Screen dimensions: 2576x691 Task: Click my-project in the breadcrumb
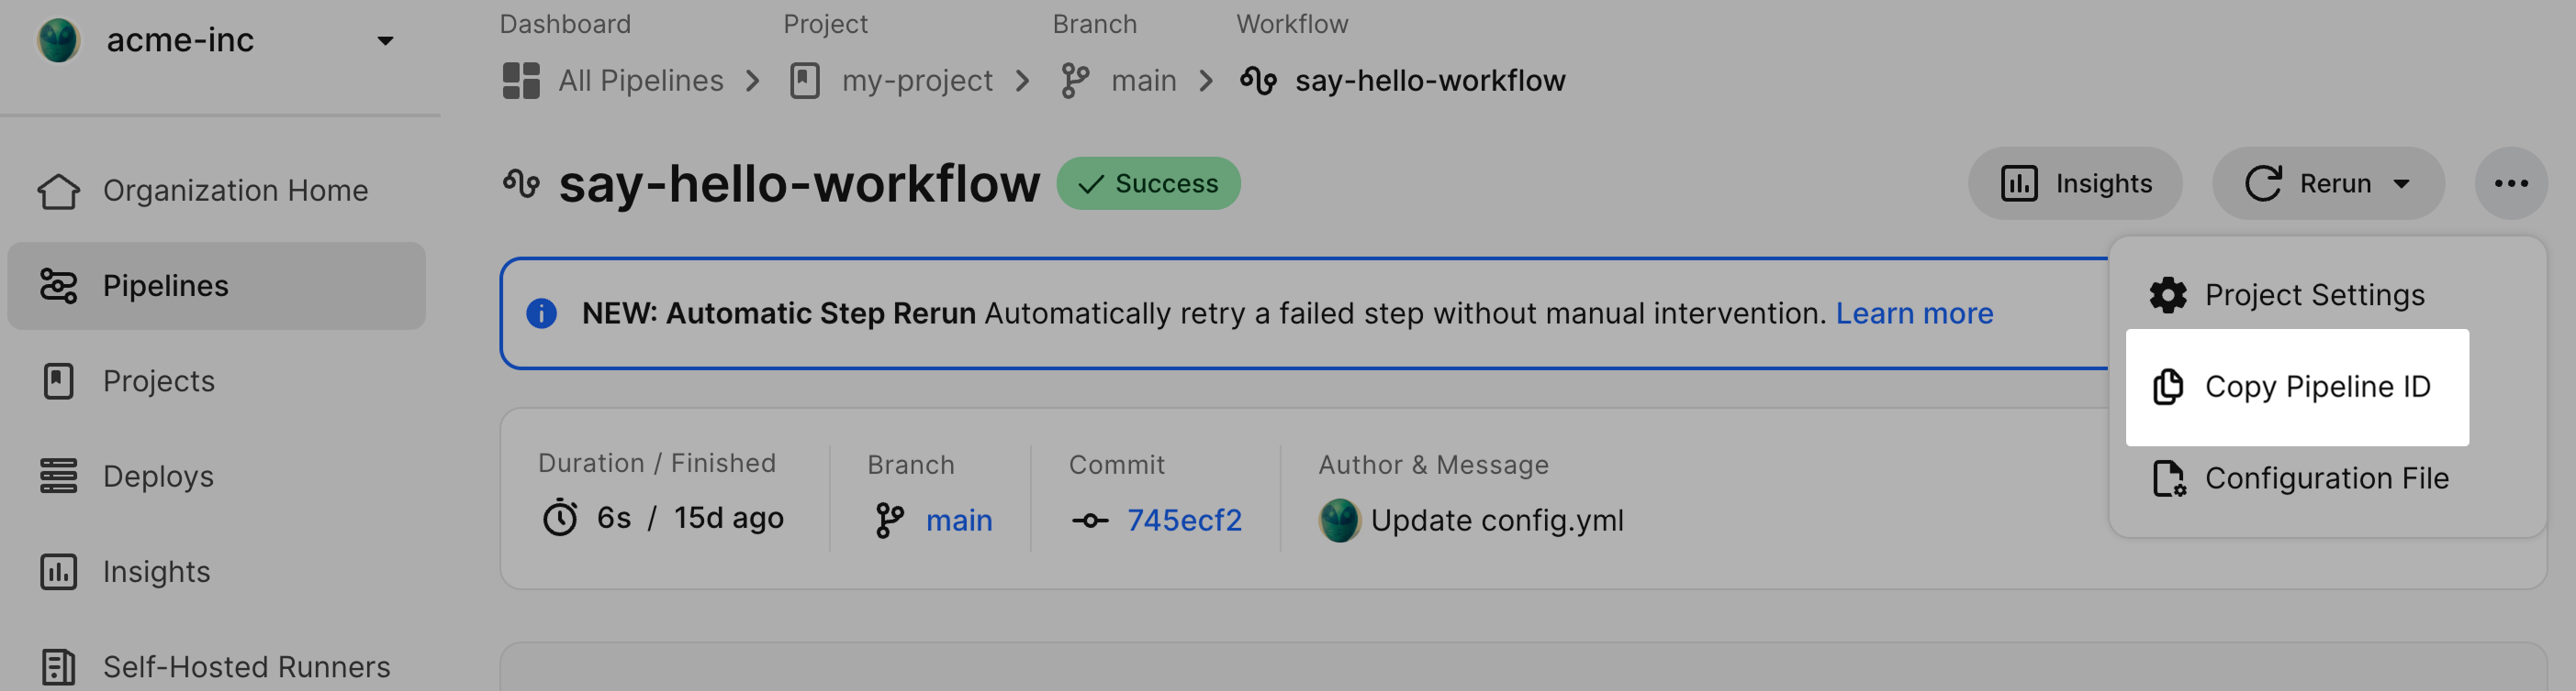point(916,81)
